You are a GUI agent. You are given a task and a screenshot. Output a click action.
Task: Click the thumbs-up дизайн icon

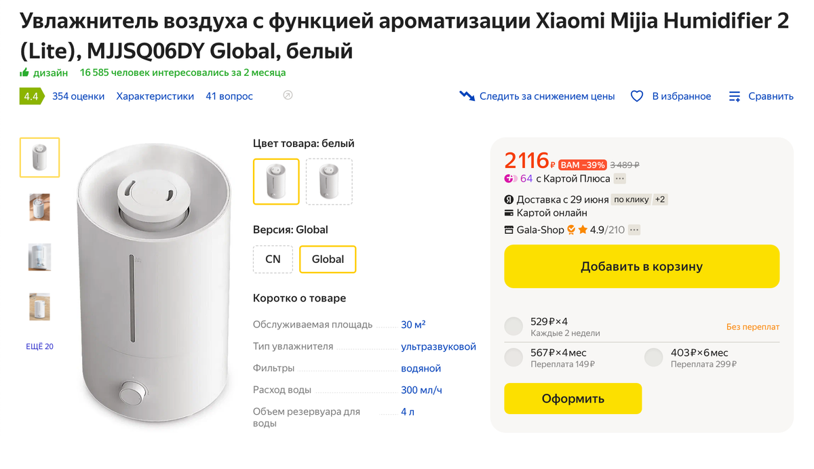tap(23, 72)
